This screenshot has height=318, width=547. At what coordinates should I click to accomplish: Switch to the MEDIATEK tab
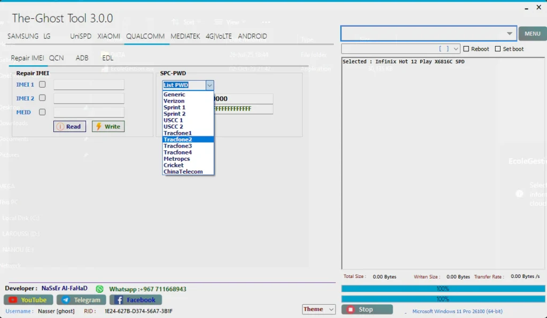click(185, 36)
